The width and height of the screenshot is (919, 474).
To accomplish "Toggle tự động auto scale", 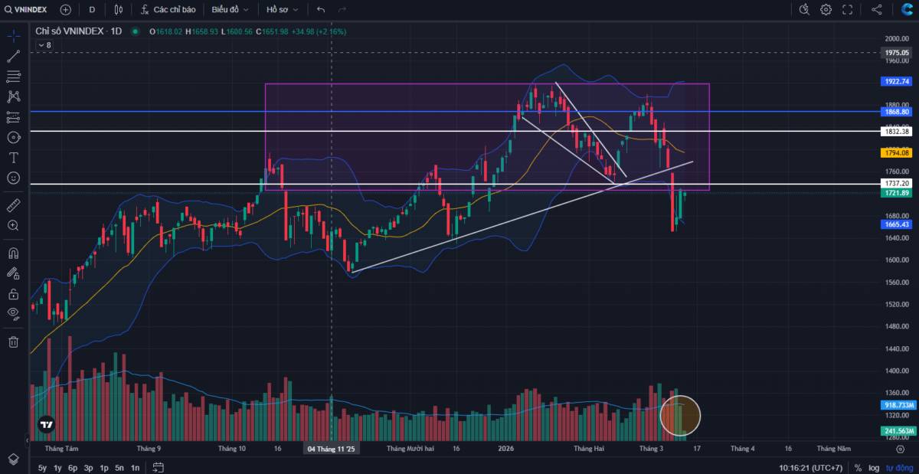I will 899,468.
